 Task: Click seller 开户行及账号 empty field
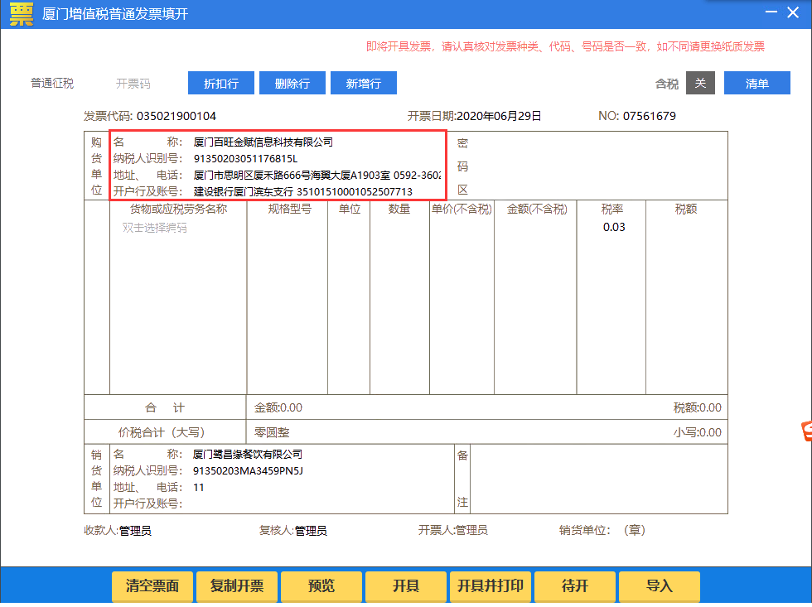pos(318,503)
